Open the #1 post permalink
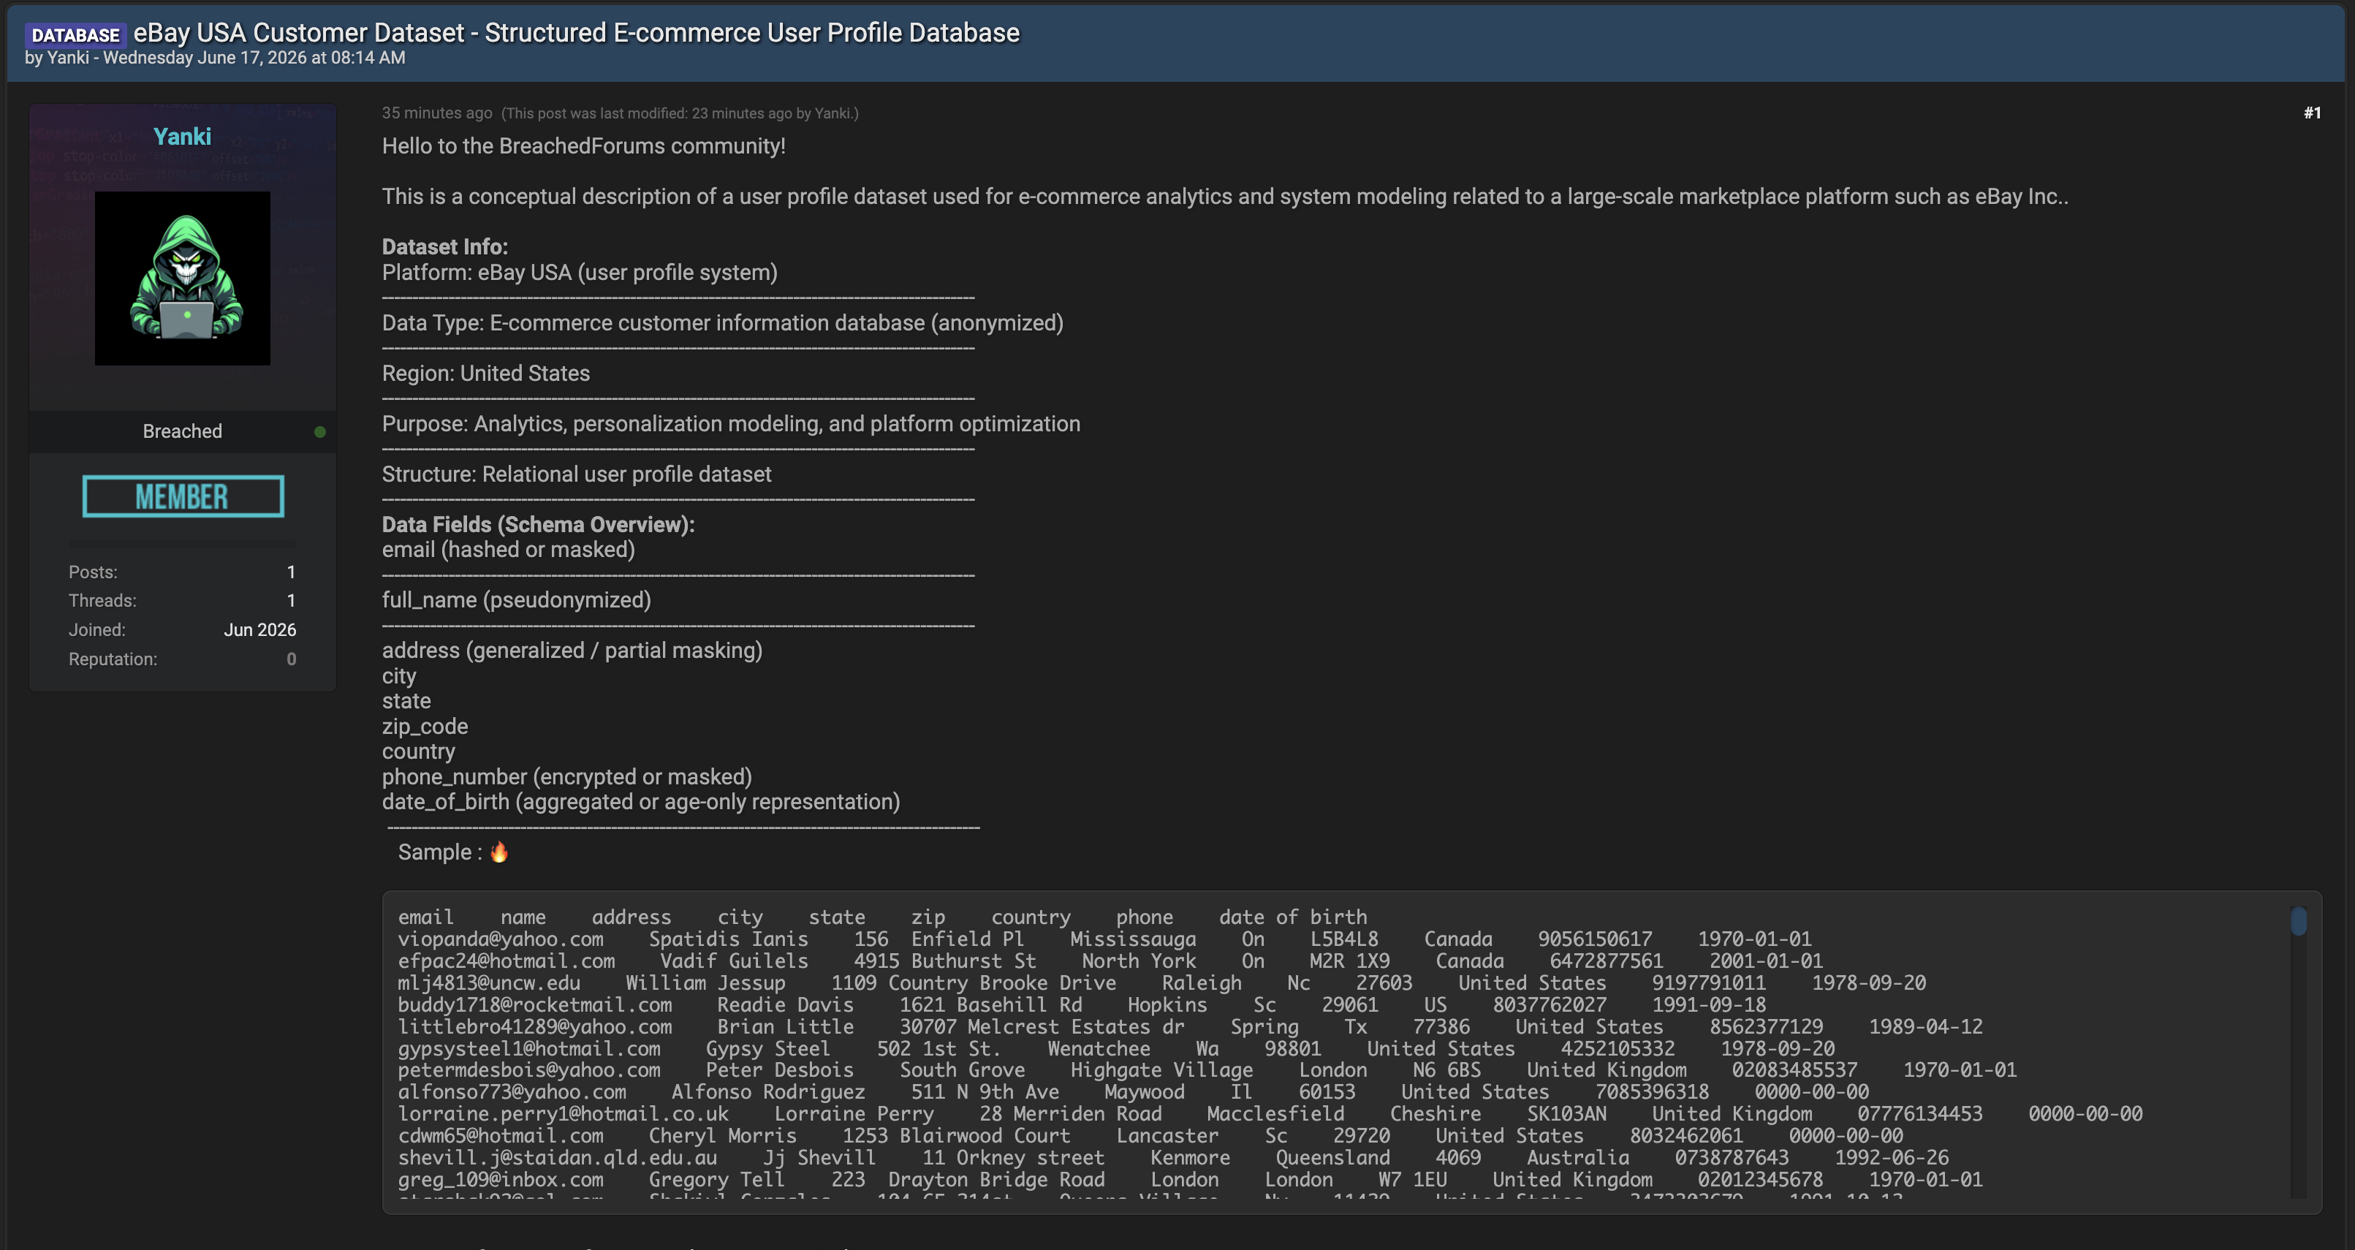The width and height of the screenshot is (2355, 1250). tap(2312, 113)
